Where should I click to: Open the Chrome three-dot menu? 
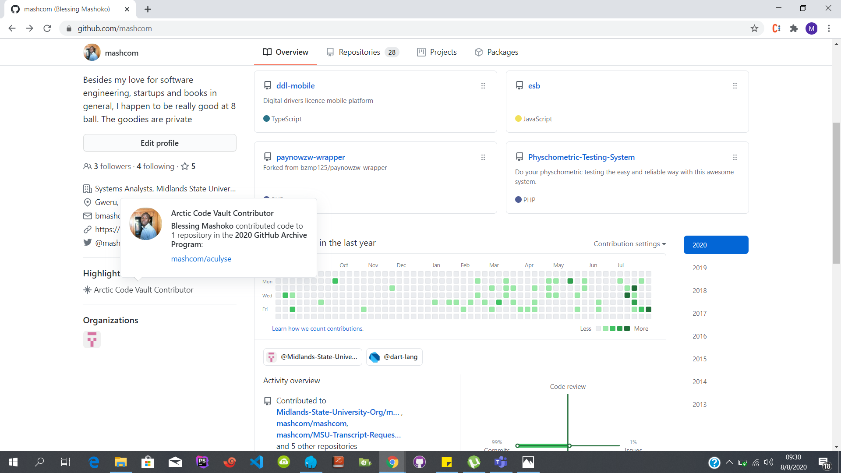coord(829,28)
